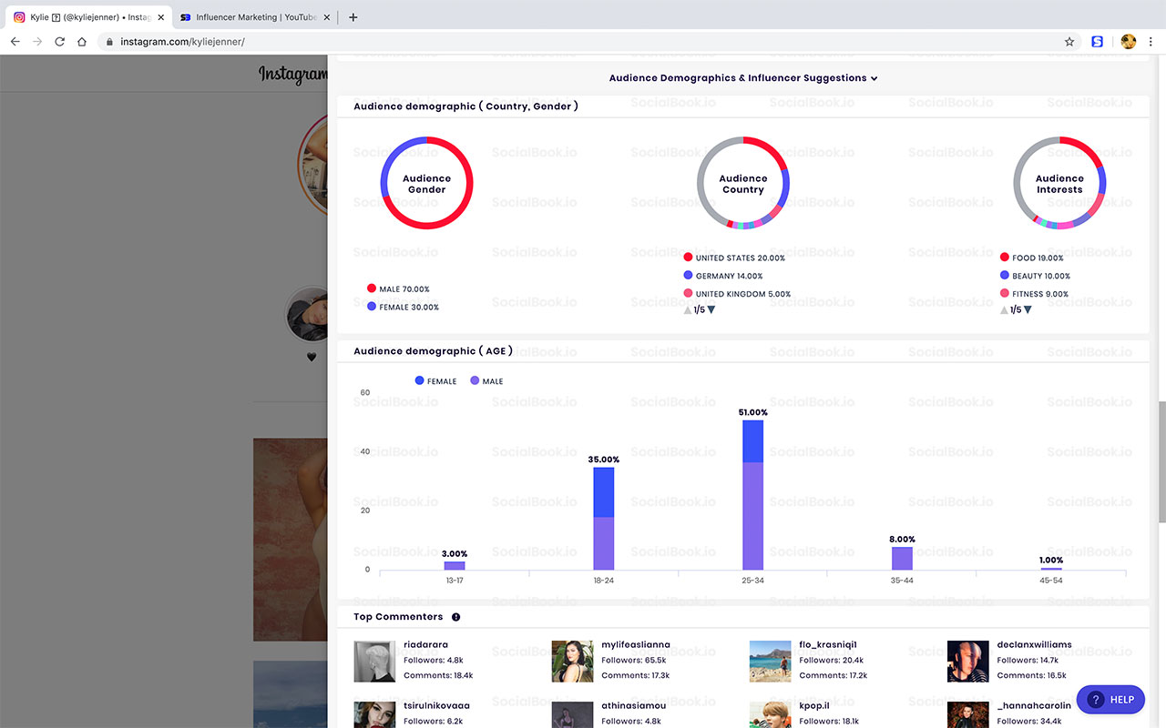Click flo_krasniqi1 profile thumbnail
The height and width of the screenshot is (728, 1166).
tap(770, 662)
